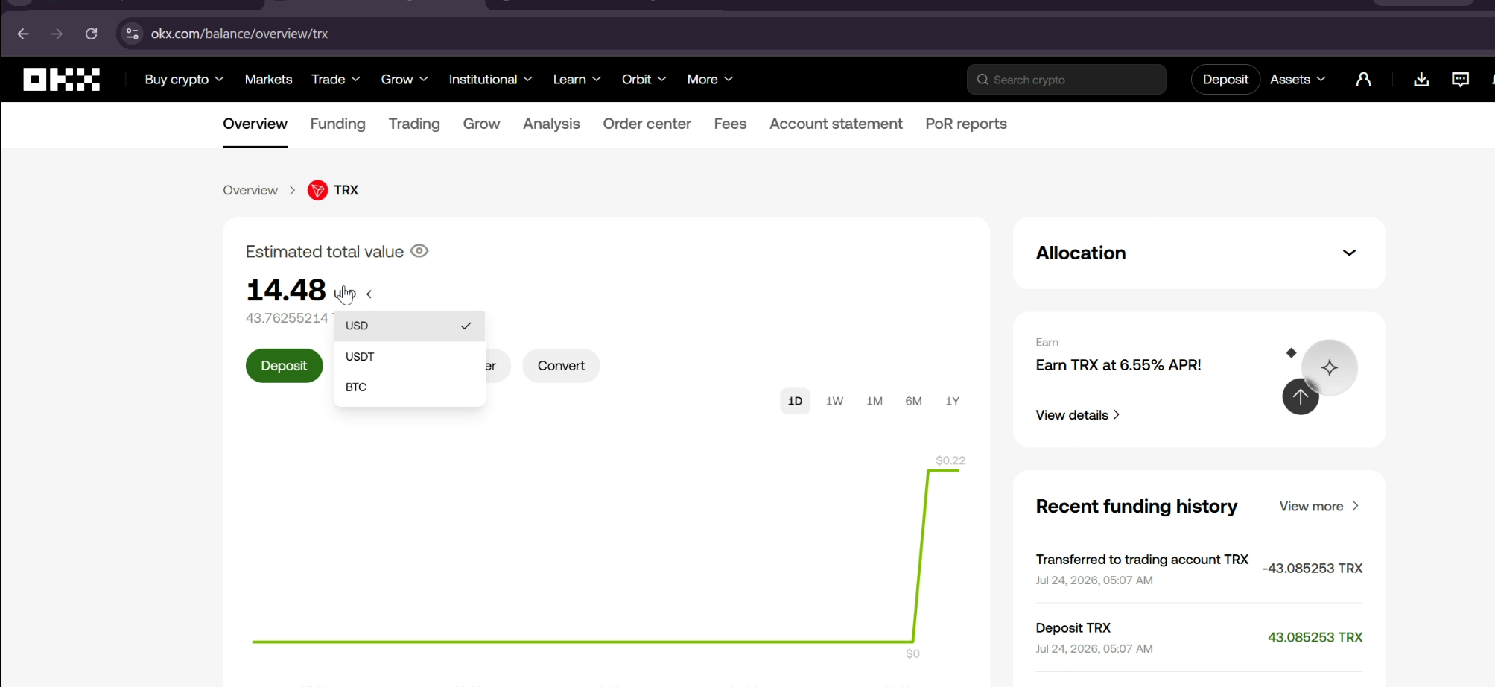Viewport: 1495px width, 687px height.
Task: Open the Fees tab
Action: click(x=730, y=124)
